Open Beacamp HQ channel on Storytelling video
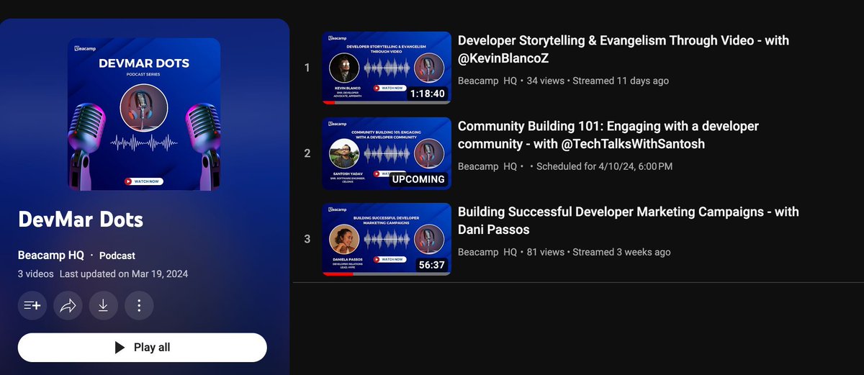The width and height of the screenshot is (864, 375). pos(487,81)
